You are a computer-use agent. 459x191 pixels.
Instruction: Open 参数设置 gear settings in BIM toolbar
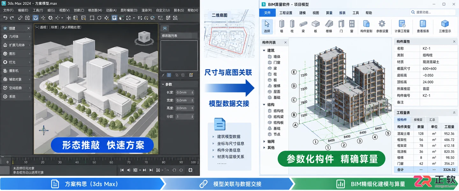tap(382, 26)
